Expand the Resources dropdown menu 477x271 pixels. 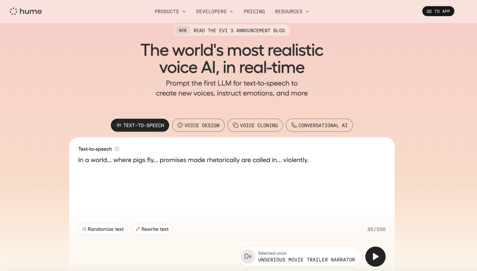point(292,11)
